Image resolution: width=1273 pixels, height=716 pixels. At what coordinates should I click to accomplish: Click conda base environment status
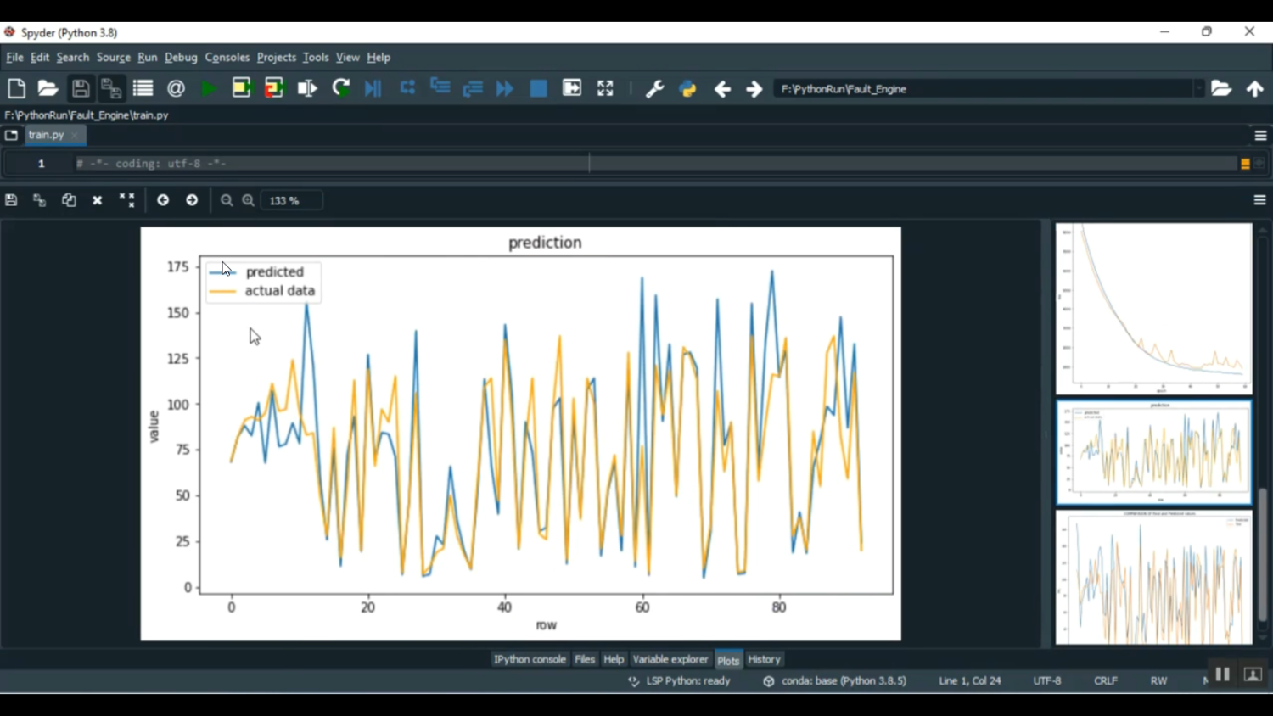pos(835,681)
